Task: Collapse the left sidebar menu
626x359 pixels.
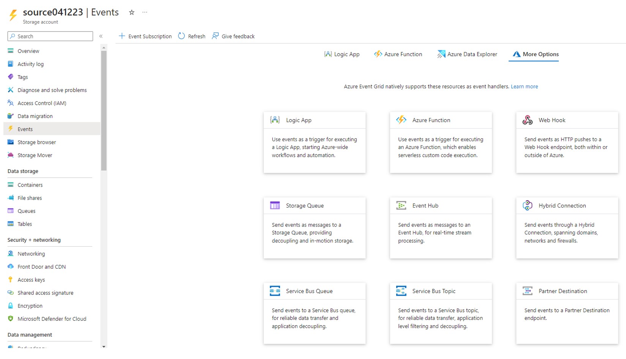Action: click(x=101, y=36)
